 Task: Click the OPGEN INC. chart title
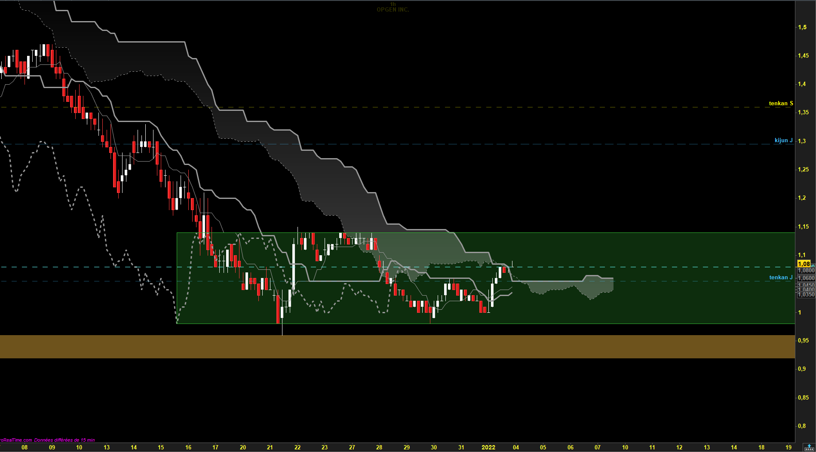tap(393, 10)
